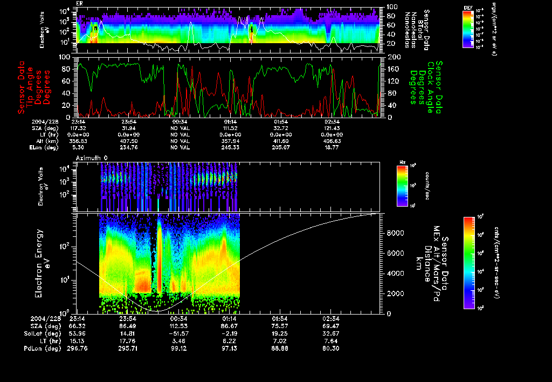Click the 8000 km altitude axis tick
This screenshot has width=552, height=382.
pyautogui.click(x=396, y=233)
